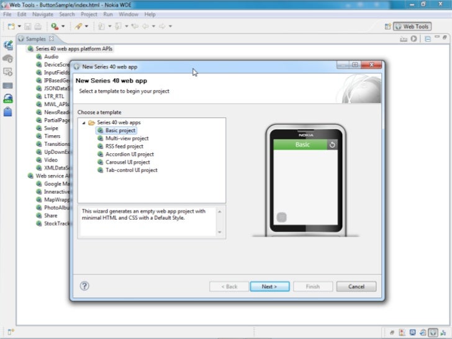The width and height of the screenshot is (452, 339).
Task: Select the Multi-view project template
Action: (127, 138)
